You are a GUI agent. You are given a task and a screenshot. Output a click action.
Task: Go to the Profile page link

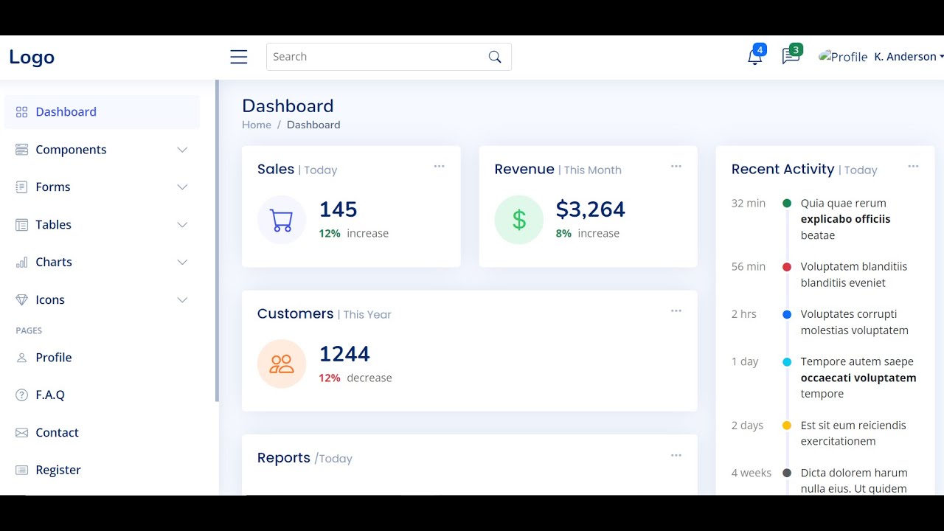tap(102, 358)
